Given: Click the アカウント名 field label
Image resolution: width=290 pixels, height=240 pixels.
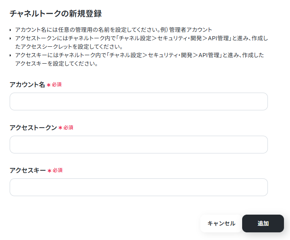Looking at the screenshot, I should coord(27,85).
